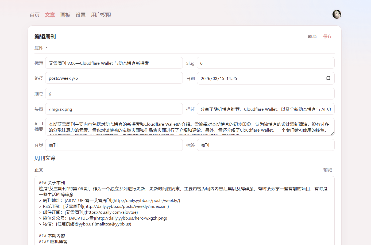The height and width of the screenshot is (245, 371).
Task: Click the '### 关于本刊' line in editor
Action: click(x=52, y=183)
